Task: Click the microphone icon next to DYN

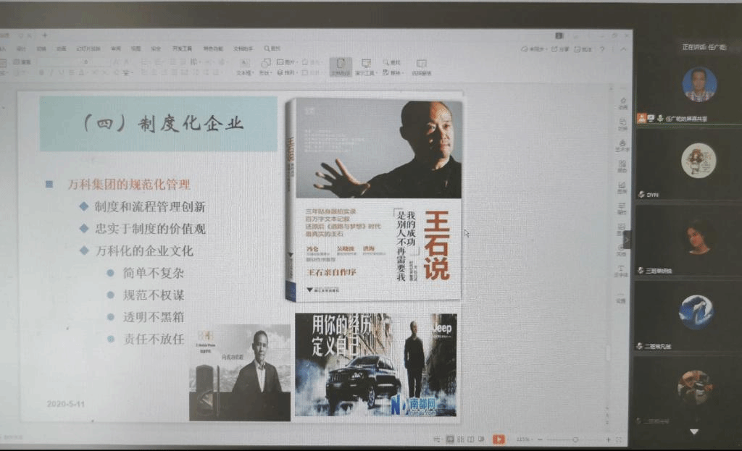Action: [641, 194]
